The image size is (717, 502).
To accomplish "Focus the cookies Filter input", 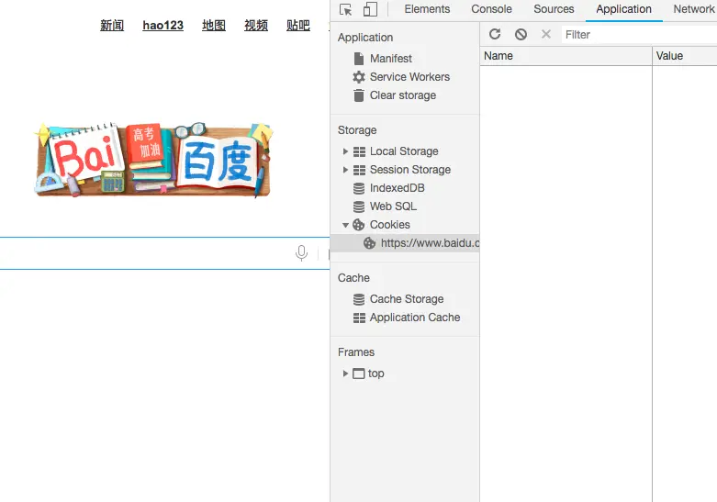I will [639, 34].
